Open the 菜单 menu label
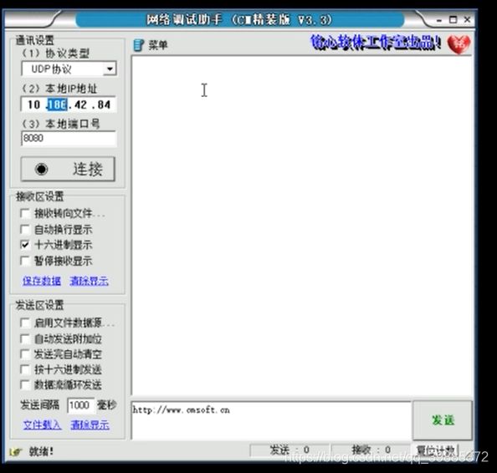Viewport: 497px width, 473px height. (158, 45)
